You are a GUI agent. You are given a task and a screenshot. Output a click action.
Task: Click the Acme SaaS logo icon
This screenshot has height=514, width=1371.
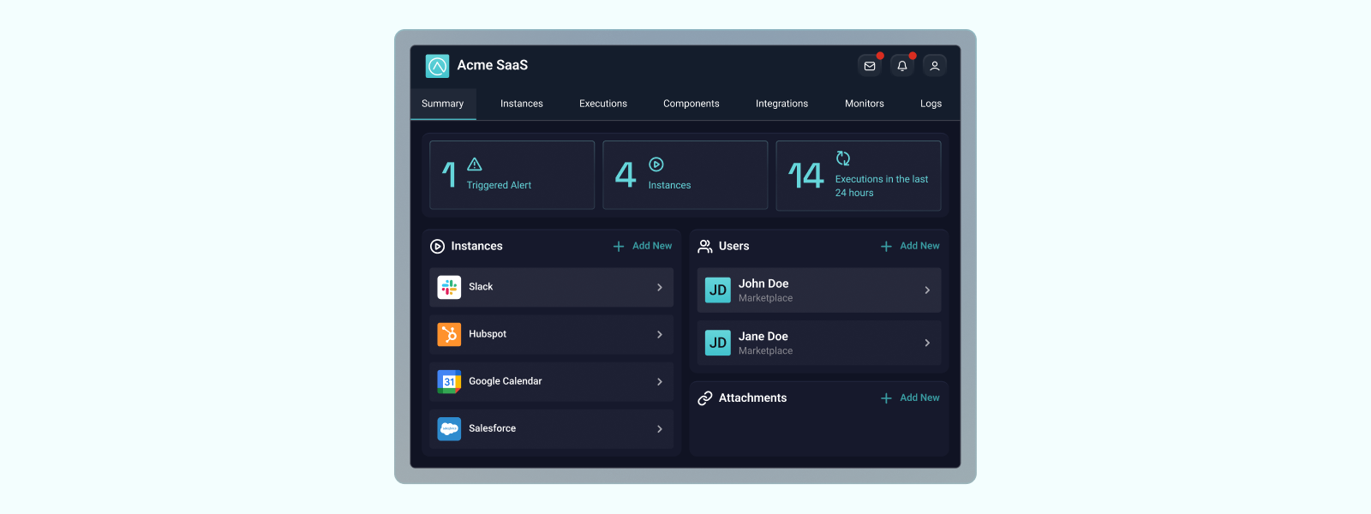point(437,66)
